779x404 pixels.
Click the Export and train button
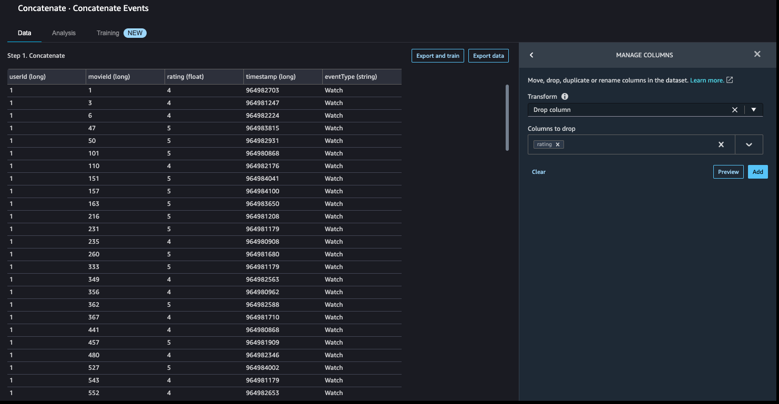tap(438, 56)
